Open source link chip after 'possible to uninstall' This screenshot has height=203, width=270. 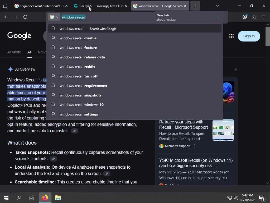[75, 131]
